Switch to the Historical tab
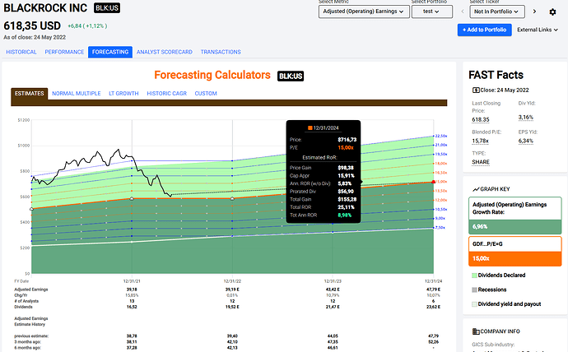 tap(21, 52)
